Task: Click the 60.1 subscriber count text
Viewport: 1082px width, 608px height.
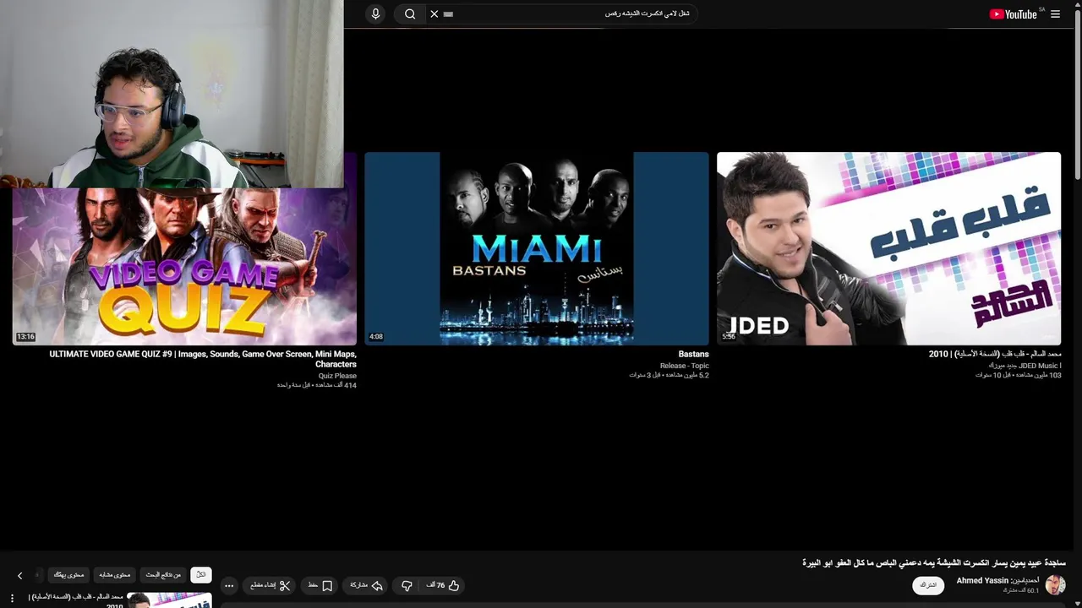Action: pyautogui.click(x=1021, y=590)
